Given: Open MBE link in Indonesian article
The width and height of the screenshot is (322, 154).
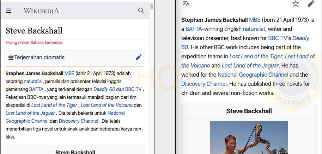Looking at the screenshot, I should coord(69,73).
